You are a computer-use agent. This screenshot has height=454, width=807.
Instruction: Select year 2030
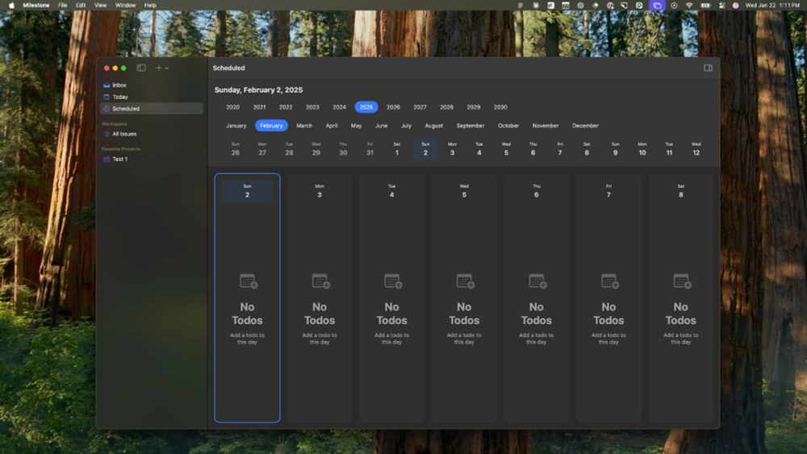click(500, 107)
